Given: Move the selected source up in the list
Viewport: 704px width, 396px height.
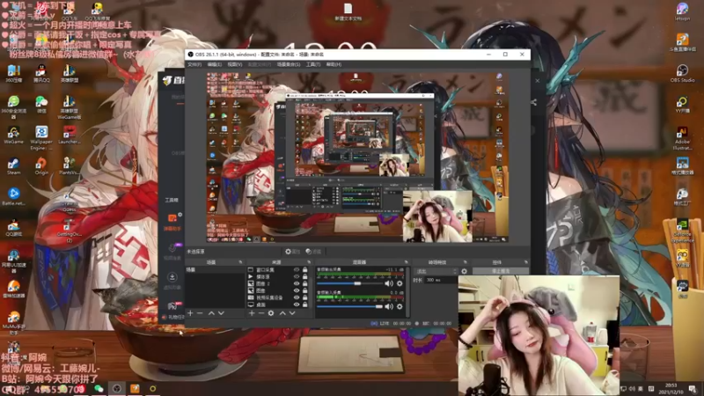Looking at the screenshot, I should click(282, 313).
